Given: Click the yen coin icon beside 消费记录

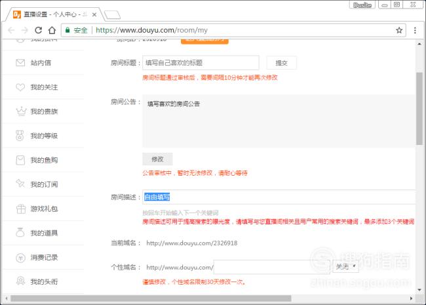Looking at the screenshot, I should [21, 257].
